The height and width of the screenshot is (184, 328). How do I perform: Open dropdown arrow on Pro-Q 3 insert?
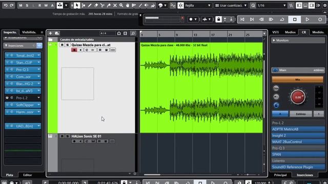(39, 70)
